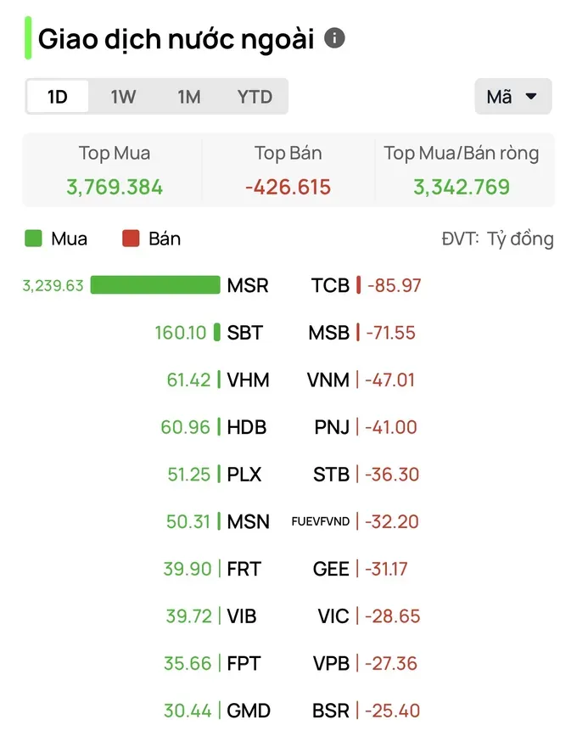Select the 1D time range tab
Viewport: 577px width, 742px height.
point(58,97)
